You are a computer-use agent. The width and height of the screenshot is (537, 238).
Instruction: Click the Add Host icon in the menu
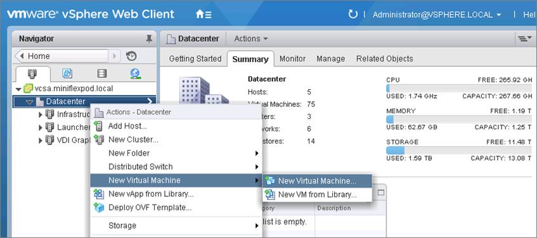[99, 126]
